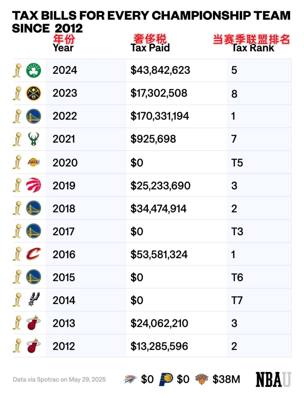Select the Data via Spotrac credit text
The width and height of the screenshot is (304, 398).
pos(59,380)
